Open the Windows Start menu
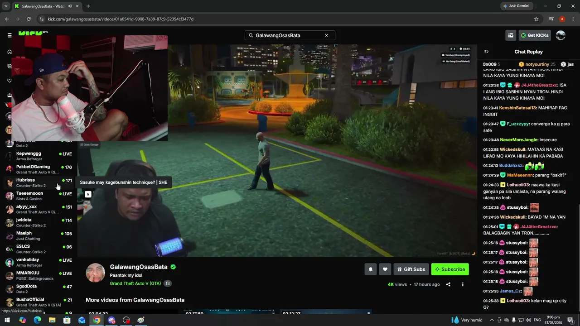The width and height of the screenshot is (580, 326). (x=7, y=320)
